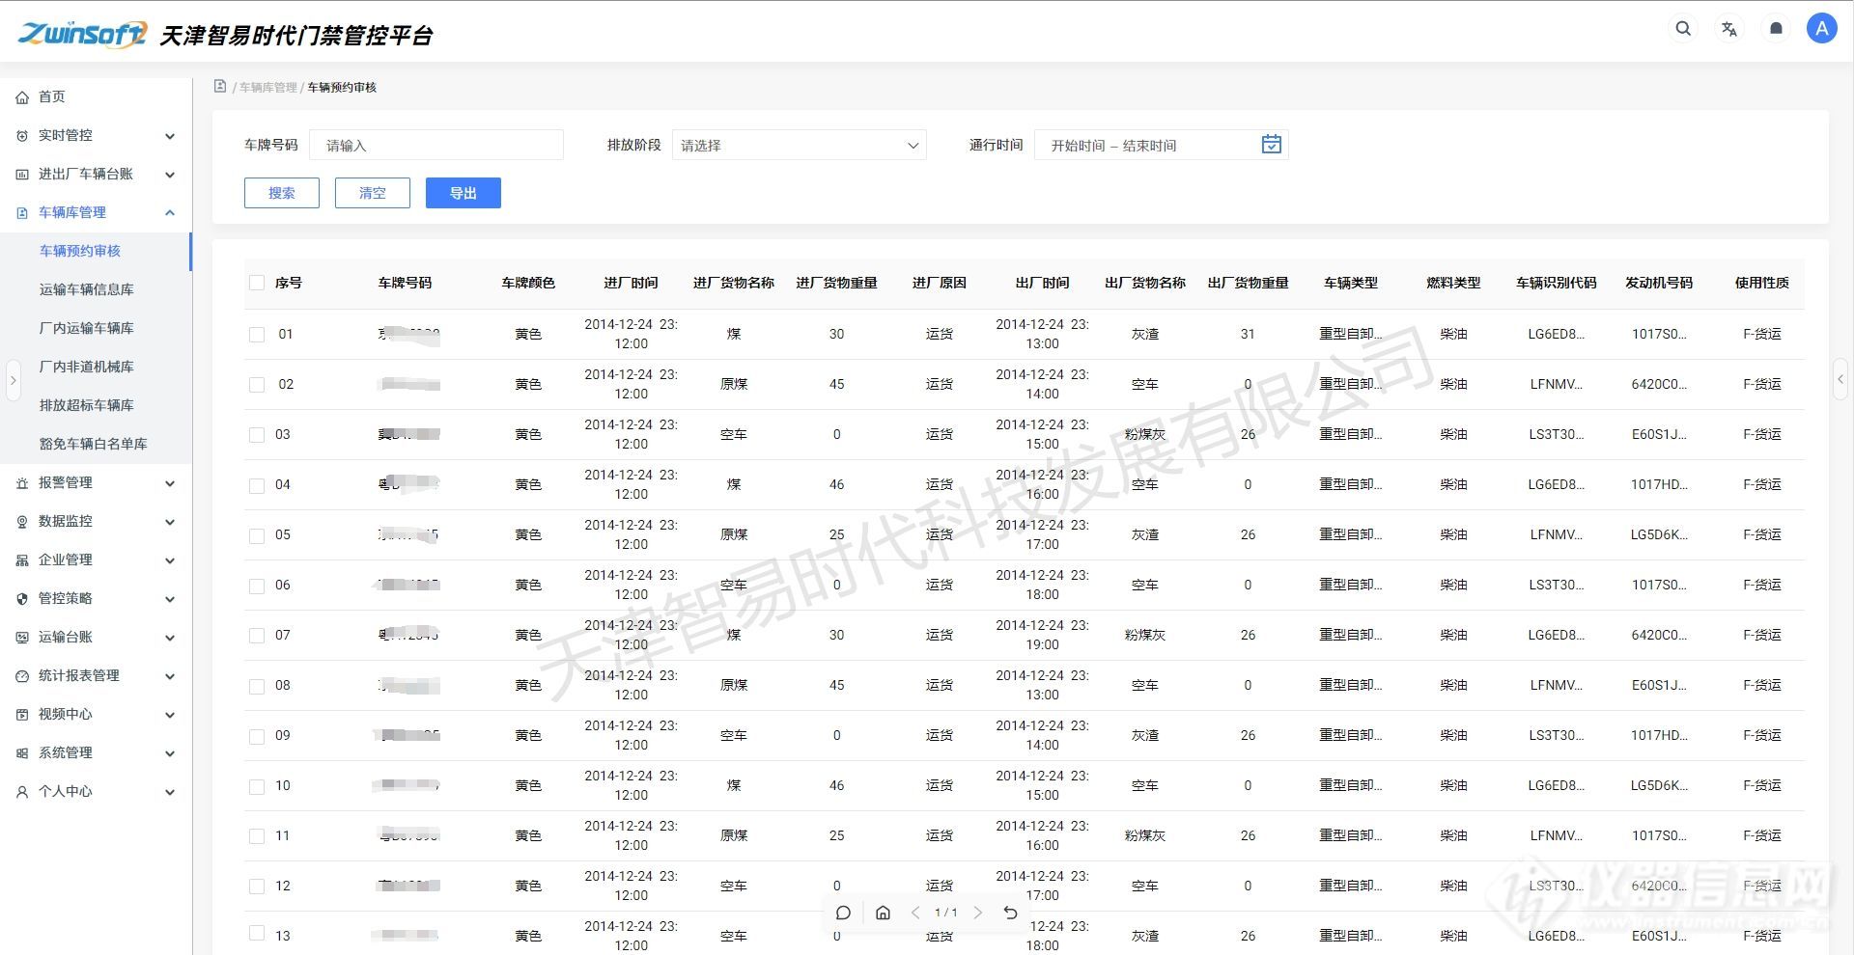Click the 管控策略 shield icon
Image resolution: width=1854 pixels, height=955 pixels.
[22, 599]
